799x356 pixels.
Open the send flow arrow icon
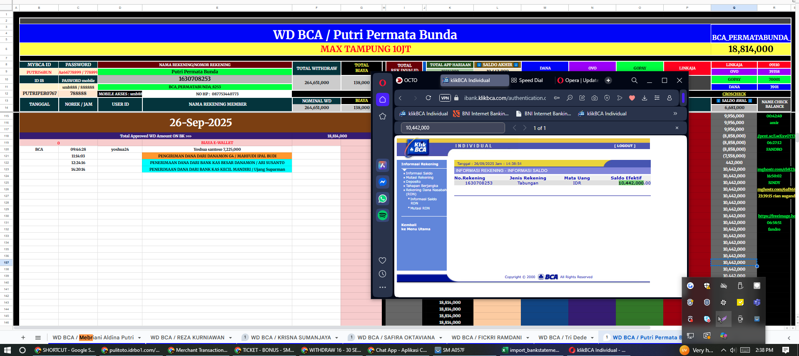coord(619,98)
